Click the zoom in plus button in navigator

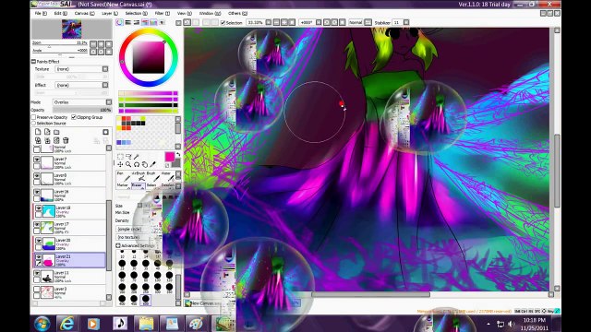click(x=101, y=44)
